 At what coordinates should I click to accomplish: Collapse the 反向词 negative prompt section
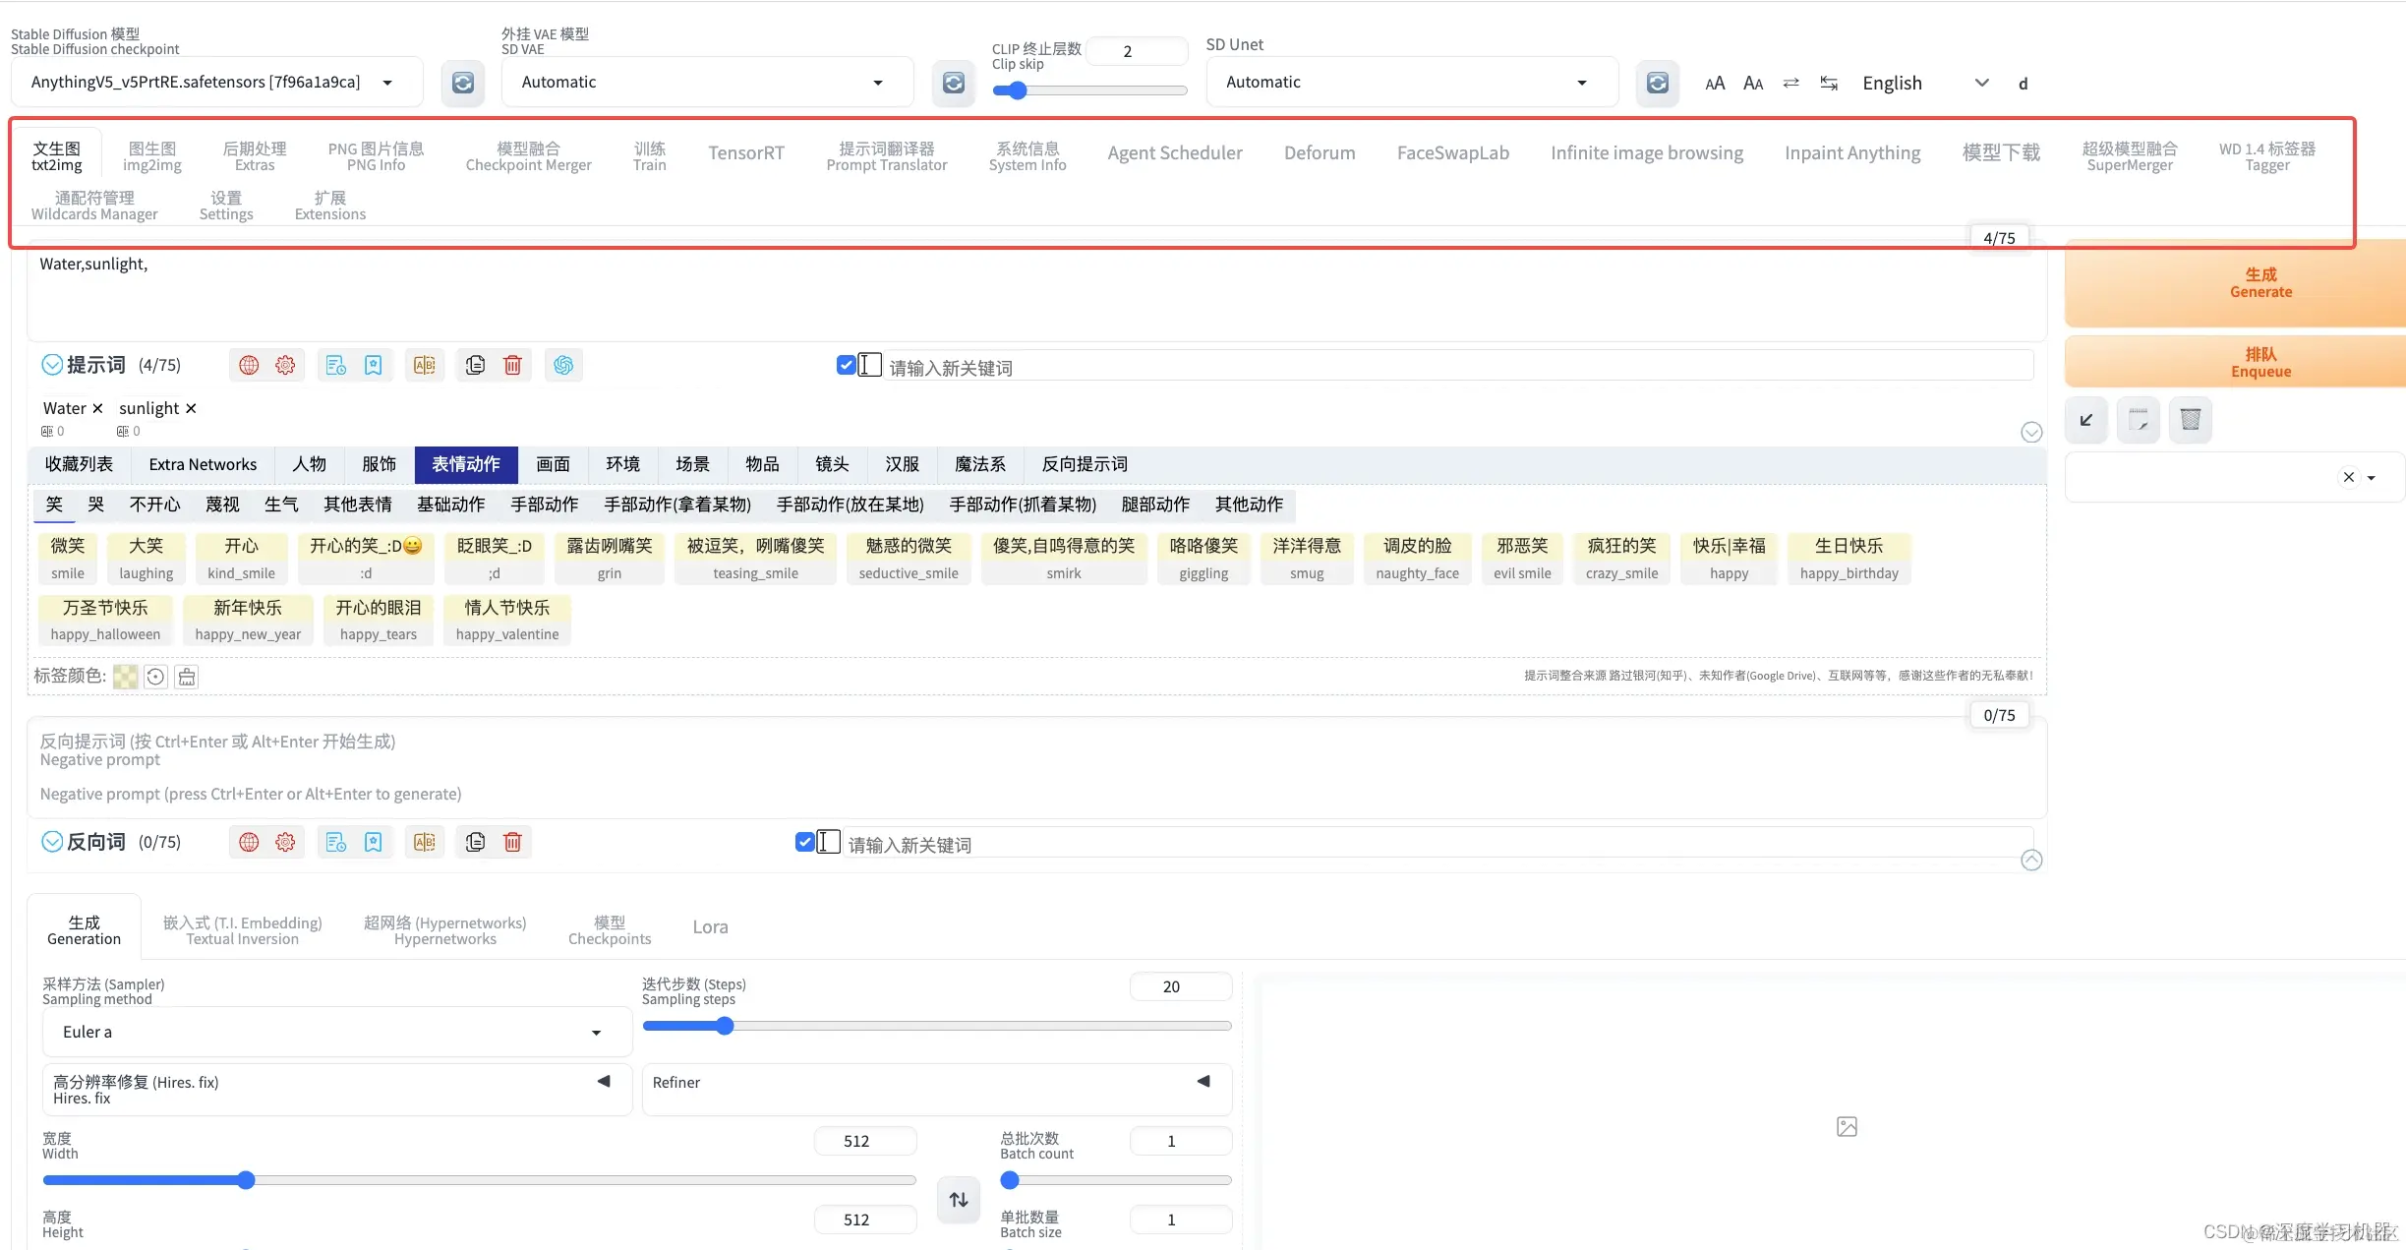point(52,843)
